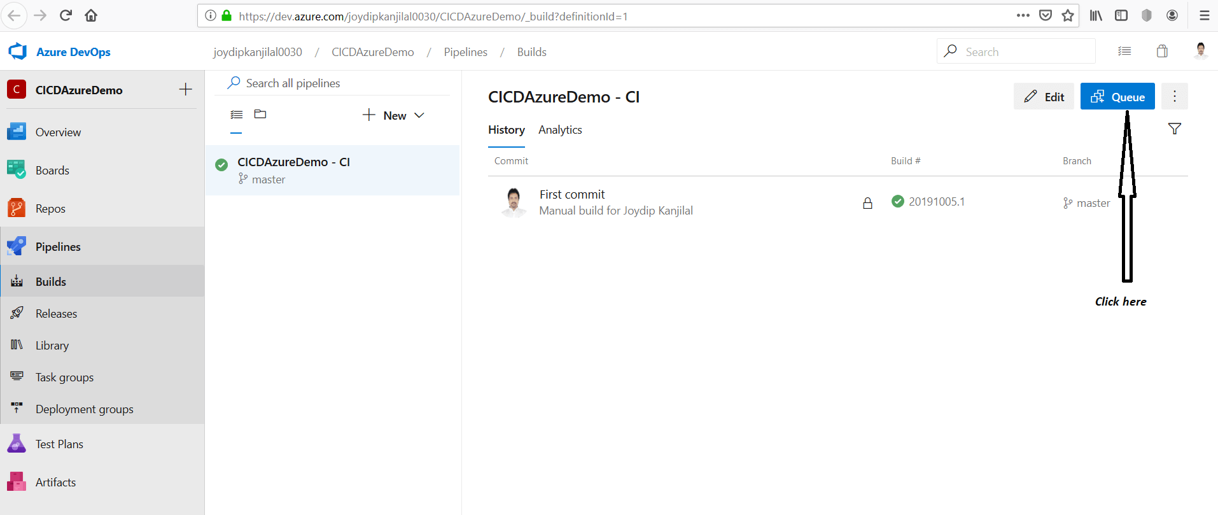1218x515 pixels.
Task: Open Task groups under Pipelines
Action: click(x=102, y=377)
